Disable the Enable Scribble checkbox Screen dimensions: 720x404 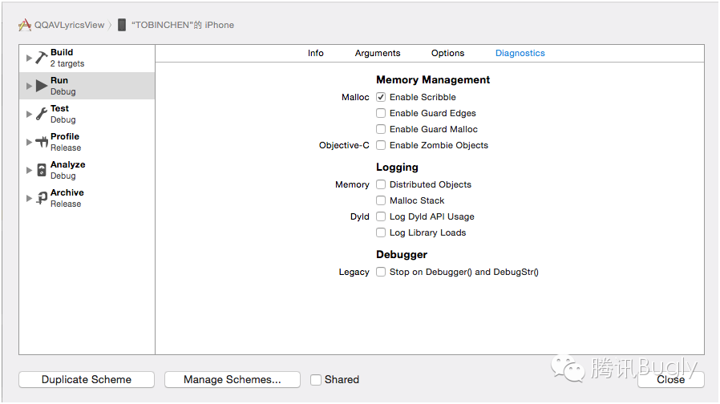381,97
